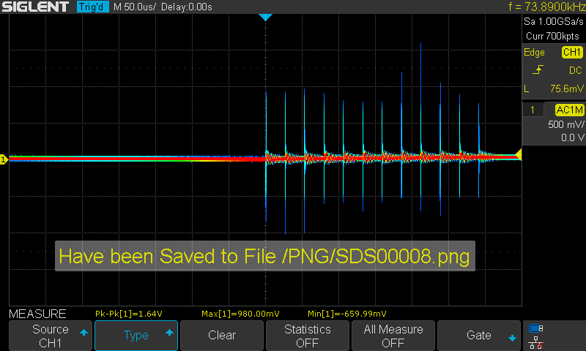Click the down arrow on Gate softkey
This screenshot has height=351, width=586.
point(512,339)
